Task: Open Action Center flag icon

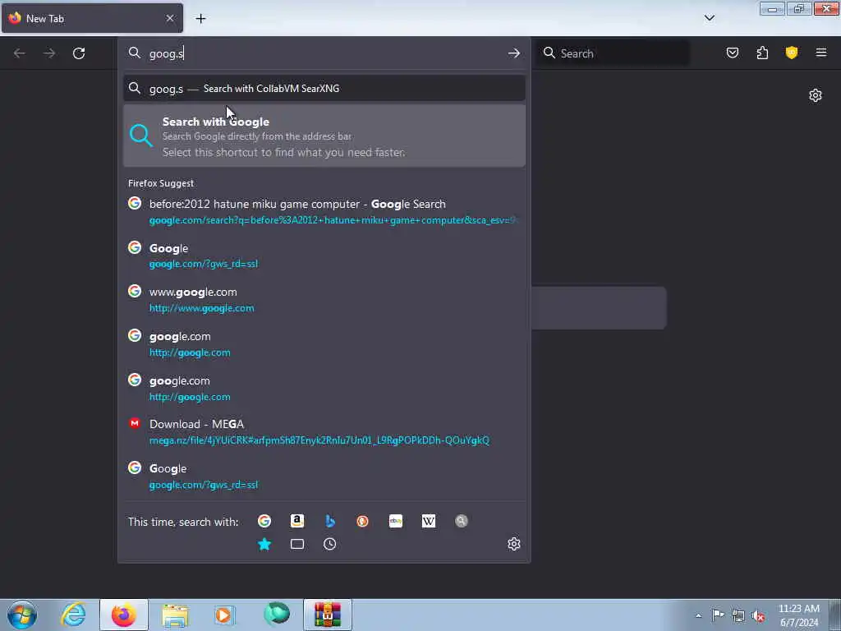Action: point(718,615)
